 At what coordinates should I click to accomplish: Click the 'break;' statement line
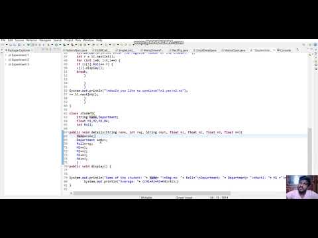81,71
